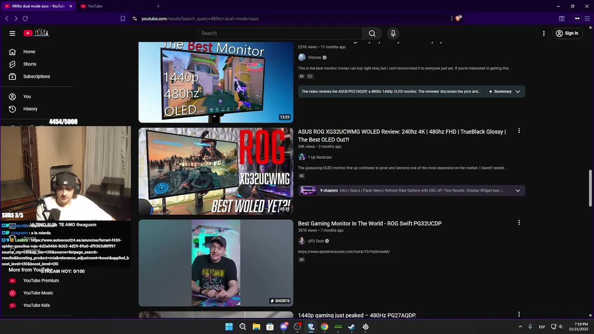The width and height of the screenshot is (594, 334).
Task: Click into the YouTube Search field
Action: tap(279, 33)
